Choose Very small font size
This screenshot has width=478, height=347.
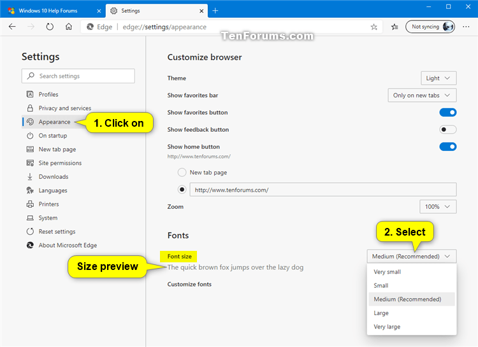(412, 272)
